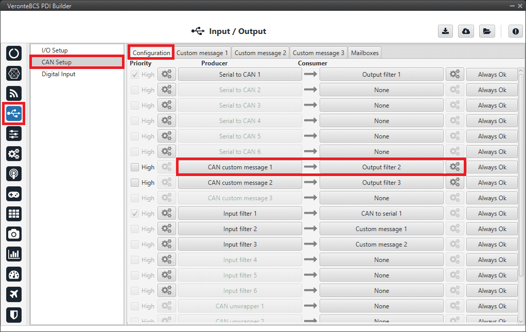526x332 pixels.
Task: Open consumer selector showing Output filter 3
Action: (381, 182)
